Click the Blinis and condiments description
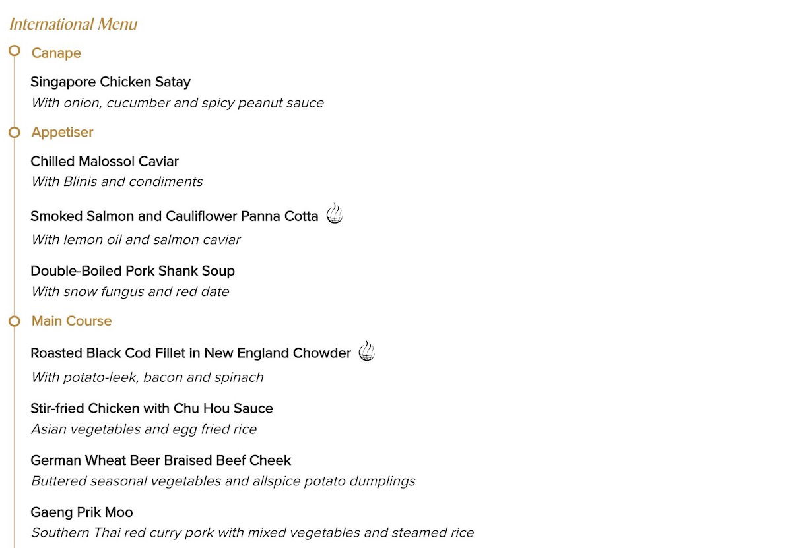 click(x=117, y=181)
